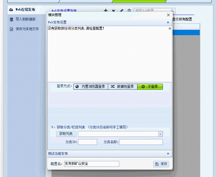The height and width of the screenshot is (177, 216).
Task: Open the category list dropdown arrow
Action: pyautogui.click(x=160, y=134)
